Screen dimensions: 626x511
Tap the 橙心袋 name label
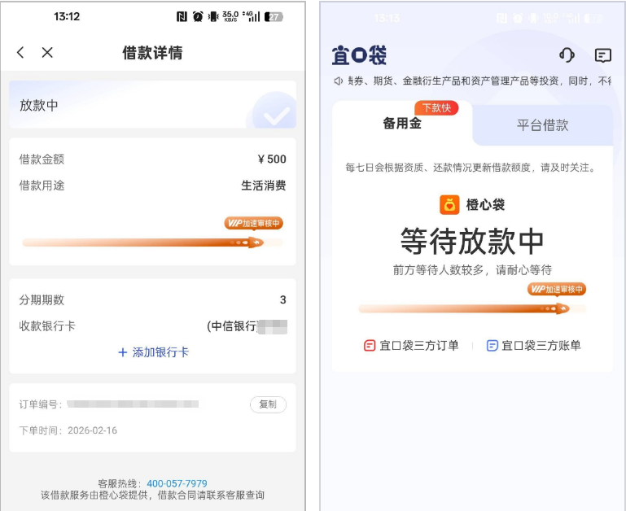pyautogui.click(x=485, y=205)
